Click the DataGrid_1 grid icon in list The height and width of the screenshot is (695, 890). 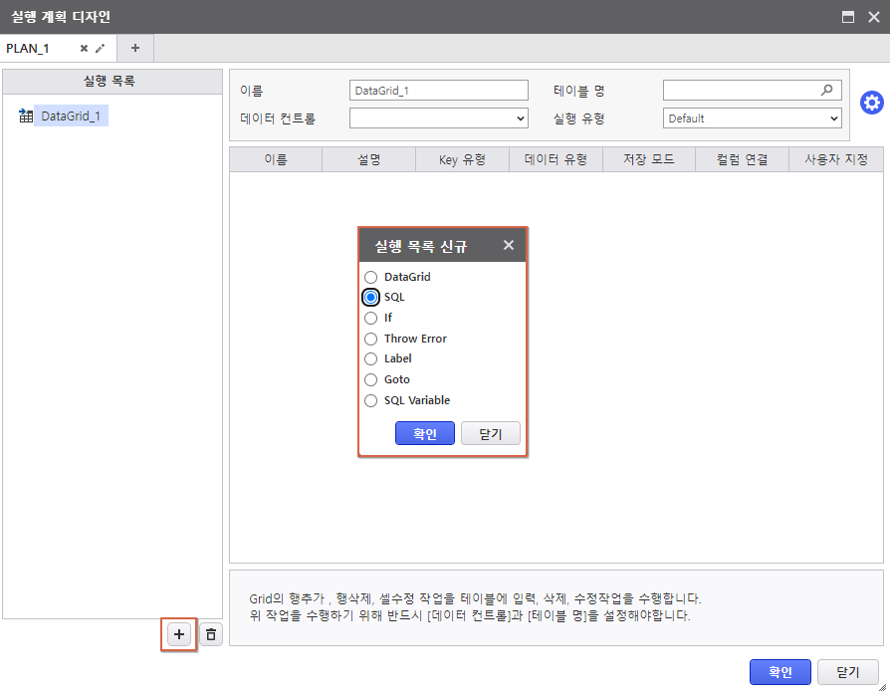pyautogui.click(x=26, y=116)
